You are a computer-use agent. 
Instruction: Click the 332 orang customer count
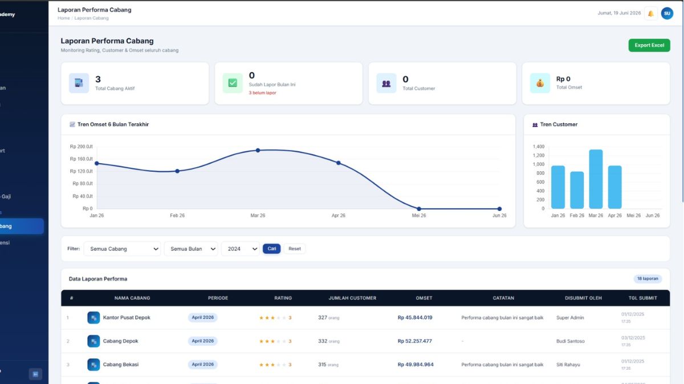coord(329,341)
